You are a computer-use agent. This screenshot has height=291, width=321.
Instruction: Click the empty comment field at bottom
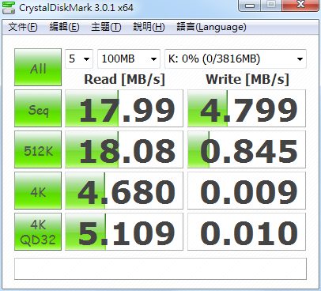click(160, 269)
